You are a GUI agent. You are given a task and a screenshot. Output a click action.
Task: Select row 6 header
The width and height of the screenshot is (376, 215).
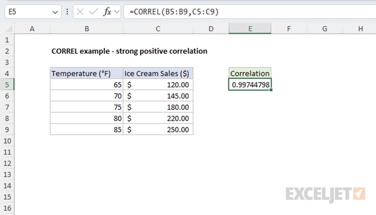click(x=7, y=96)
